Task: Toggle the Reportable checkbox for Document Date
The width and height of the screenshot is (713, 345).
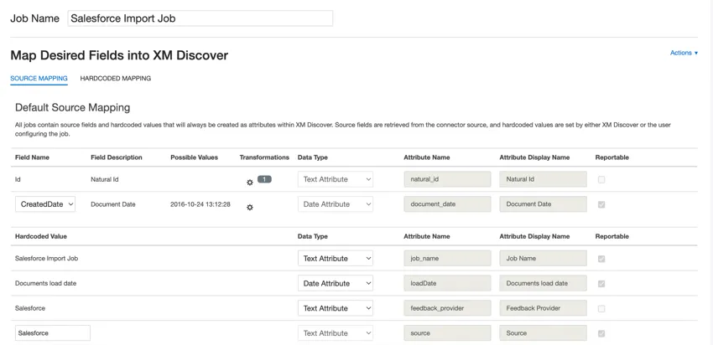Action: pos(601,204)
